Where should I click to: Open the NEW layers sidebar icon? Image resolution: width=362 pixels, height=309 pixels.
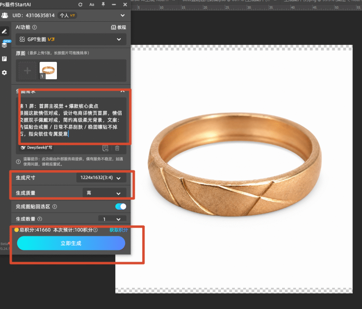5,44
